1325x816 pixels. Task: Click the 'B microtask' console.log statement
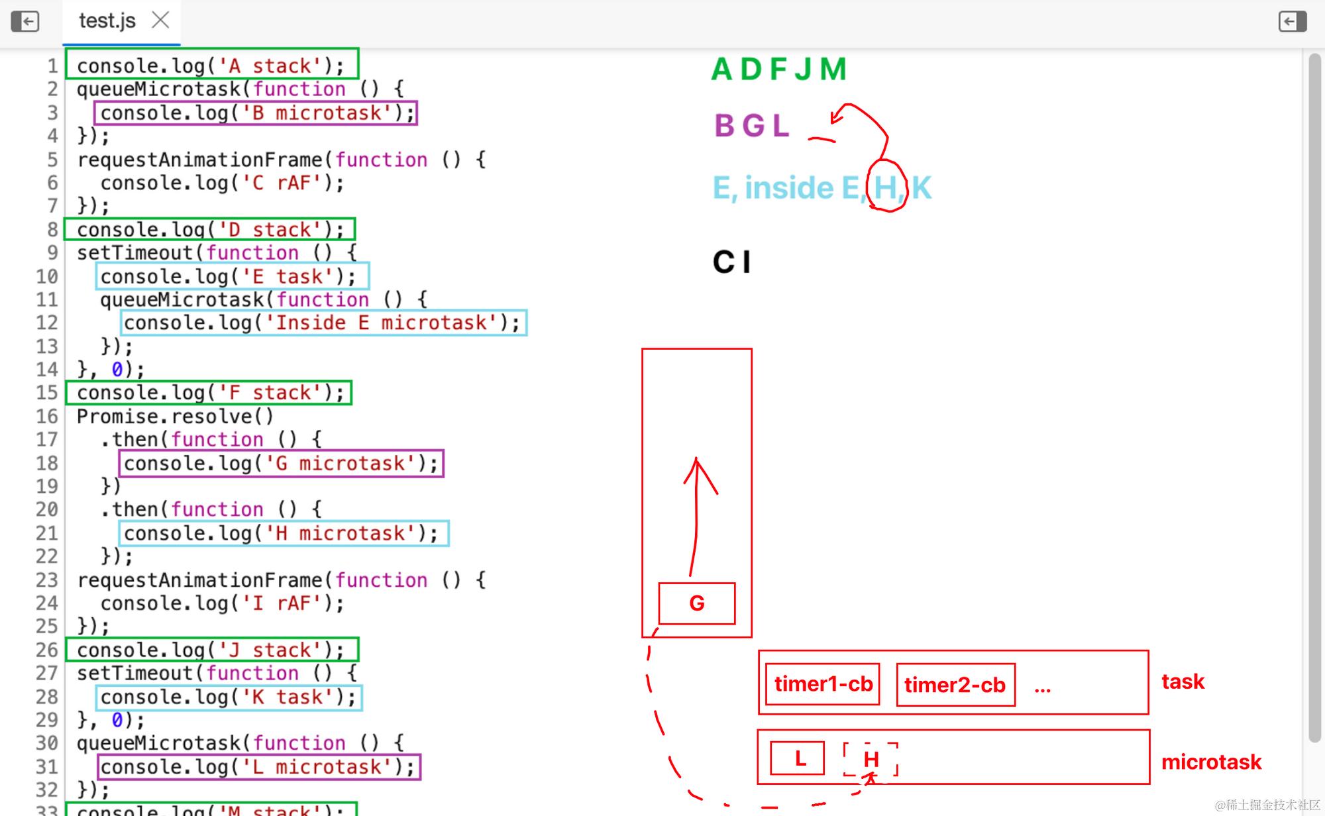coord(256,113)
